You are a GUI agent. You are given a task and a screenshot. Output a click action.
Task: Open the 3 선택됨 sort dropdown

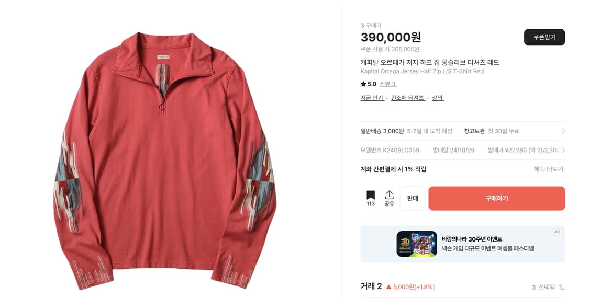point(548,287)
